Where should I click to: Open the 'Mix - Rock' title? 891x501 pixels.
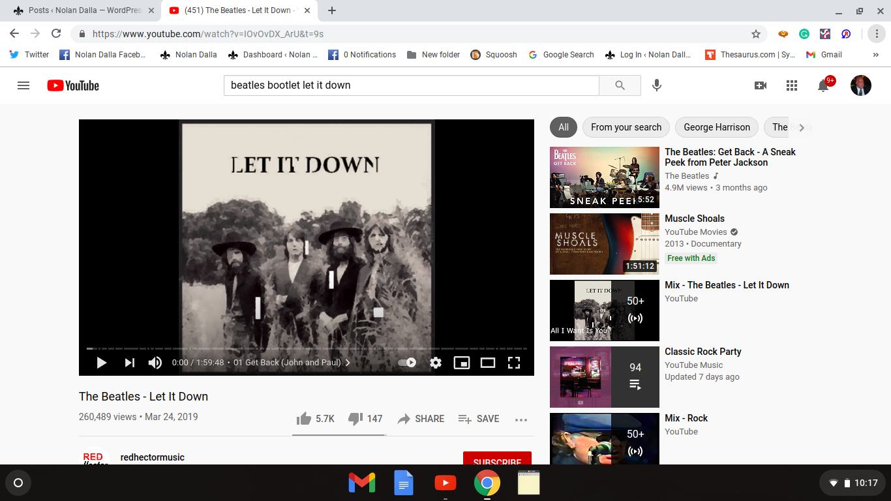click(x=686, y=418)
